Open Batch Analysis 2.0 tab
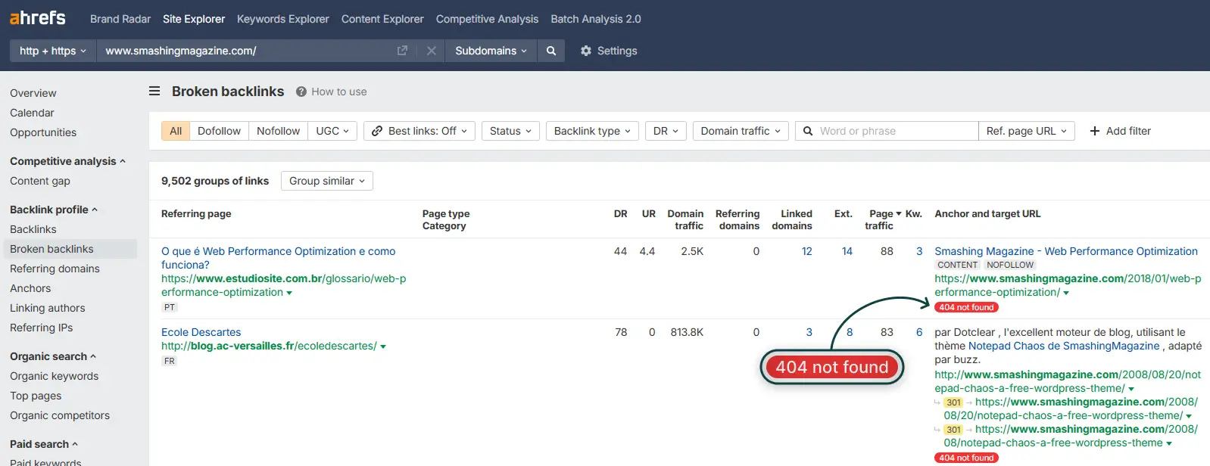Screen dimensions: 1210x466 pyautogui.click(x=596, y=19)
